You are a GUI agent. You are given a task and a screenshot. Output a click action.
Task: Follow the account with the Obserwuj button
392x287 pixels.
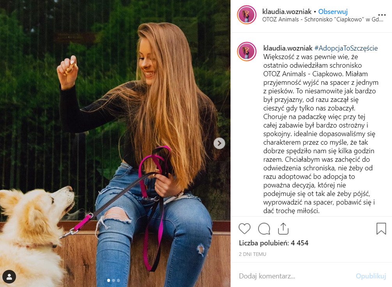pyautogui.click(x=333, y=12)
